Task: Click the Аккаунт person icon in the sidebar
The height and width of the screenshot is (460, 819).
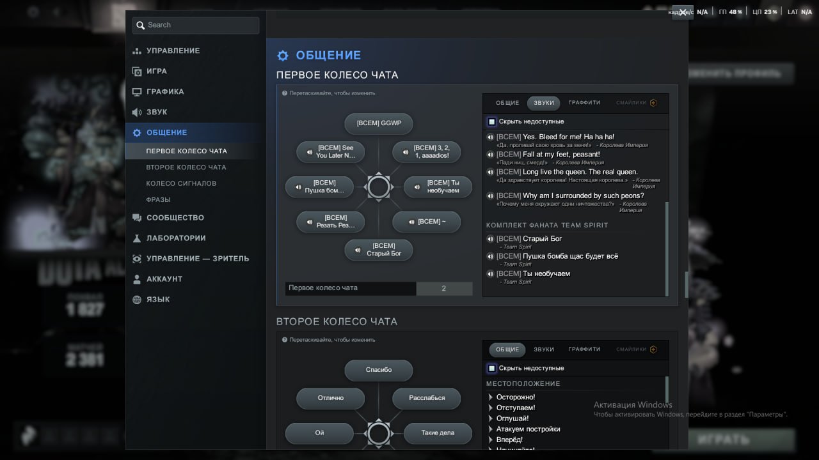Action: click(136, 279)
